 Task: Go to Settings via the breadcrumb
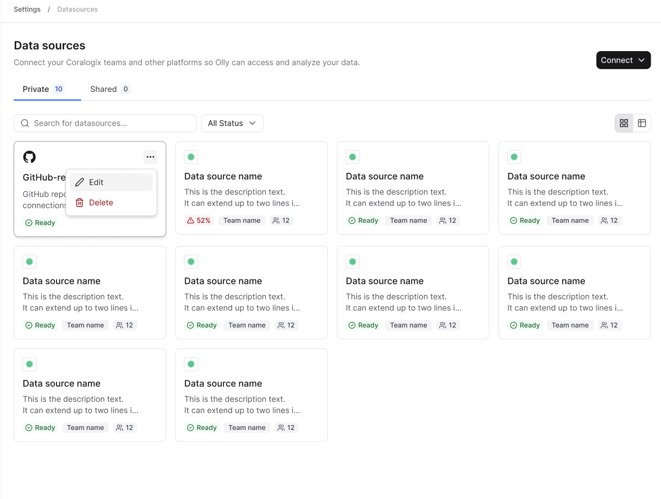click(27, 9)
